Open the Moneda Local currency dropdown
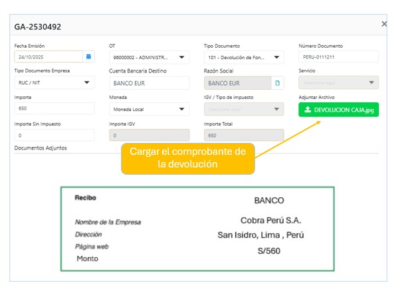 [183, 110]
